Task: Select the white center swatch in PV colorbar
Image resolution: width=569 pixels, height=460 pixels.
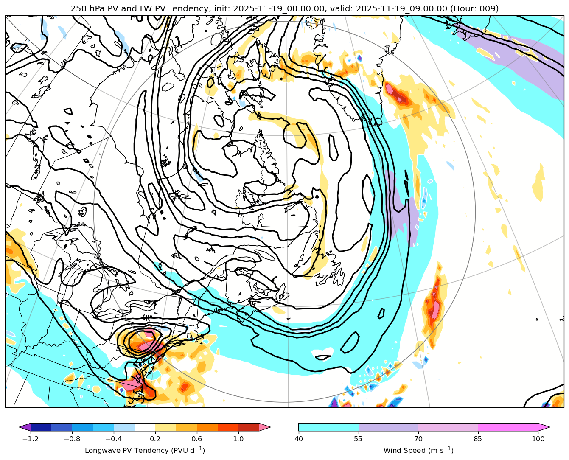Action: [x=145, y=427]
